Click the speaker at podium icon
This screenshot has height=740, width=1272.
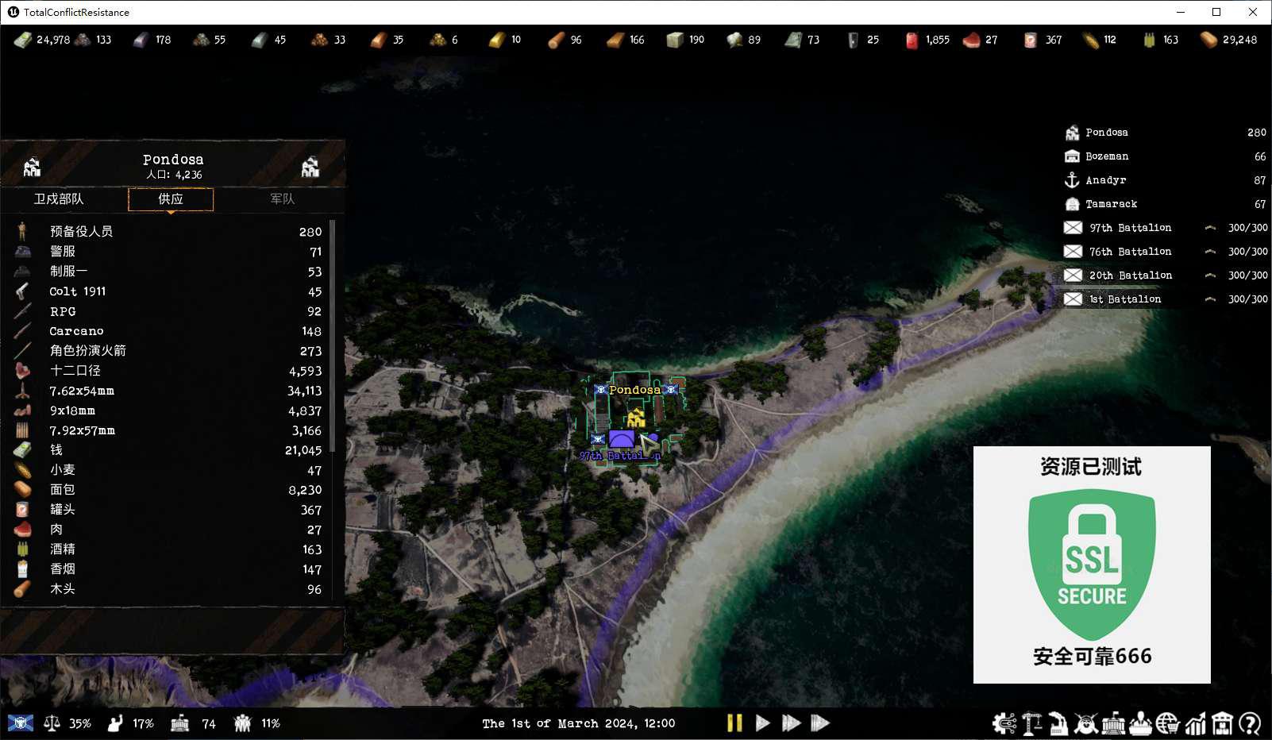click(x=1140, y=723)
